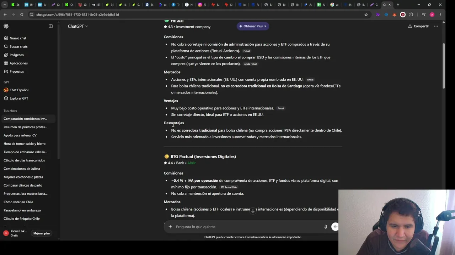This screenshot has width=455, height=255.
Task: Open the Chrome three-dot menu
Action: 440,15
